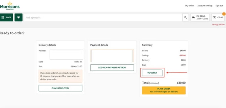Click the Morrisons logo
The height and width of the screenshot is (108, 226).
point(10,6)
